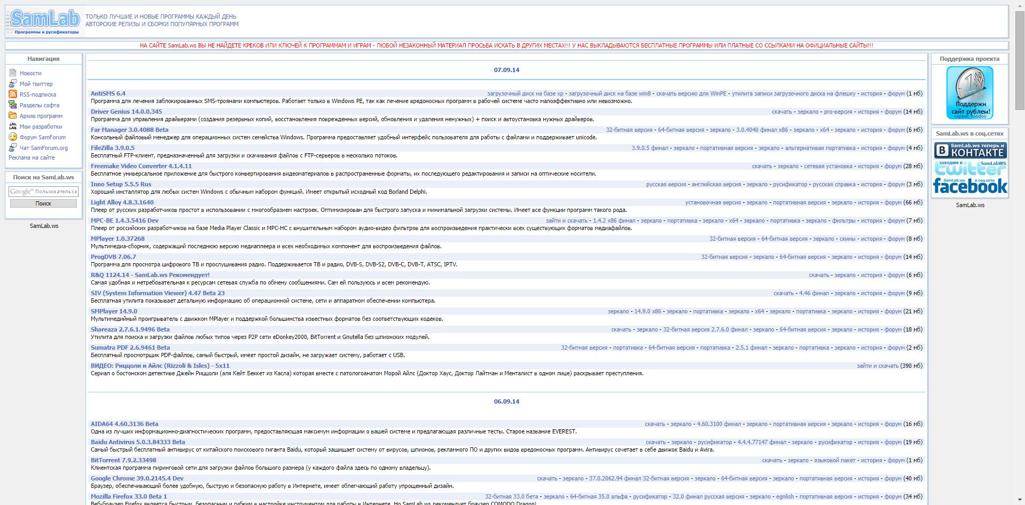Viewport: 1025px width, 505px height.
Task: Click the folder icon beside Разделы софта
Action: pyautogui.click(x=13, y=105)
